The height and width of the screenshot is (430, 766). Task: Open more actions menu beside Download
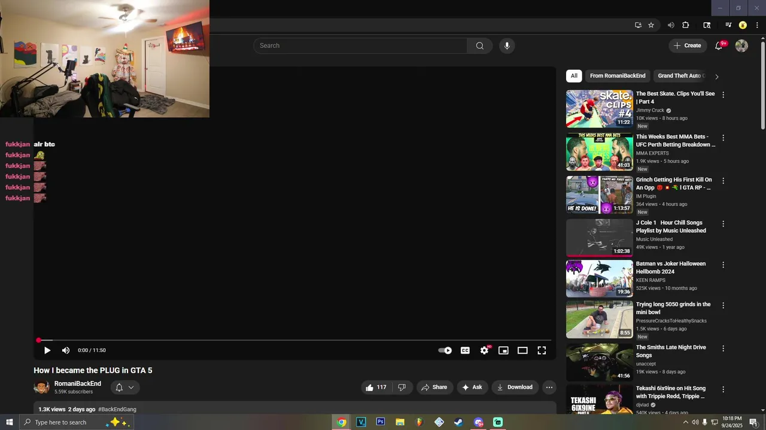click(x=549, y=388)
